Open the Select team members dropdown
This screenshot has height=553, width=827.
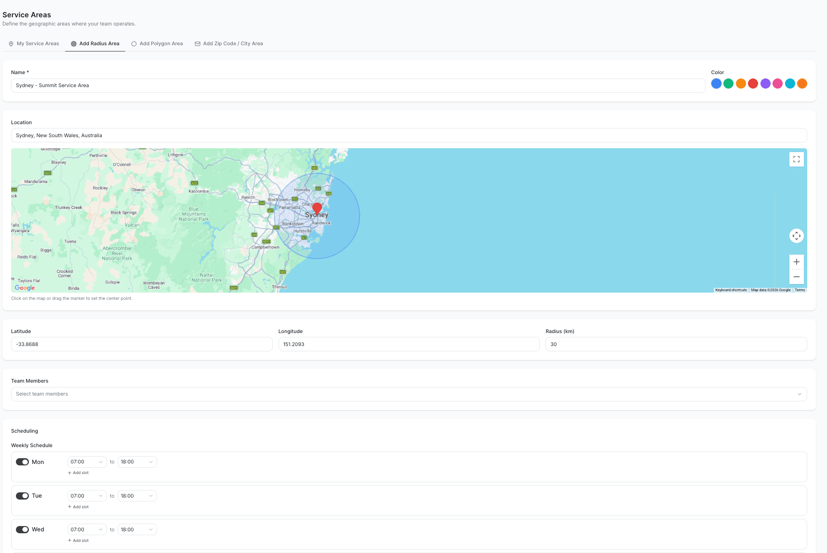[x=409, y=394]
